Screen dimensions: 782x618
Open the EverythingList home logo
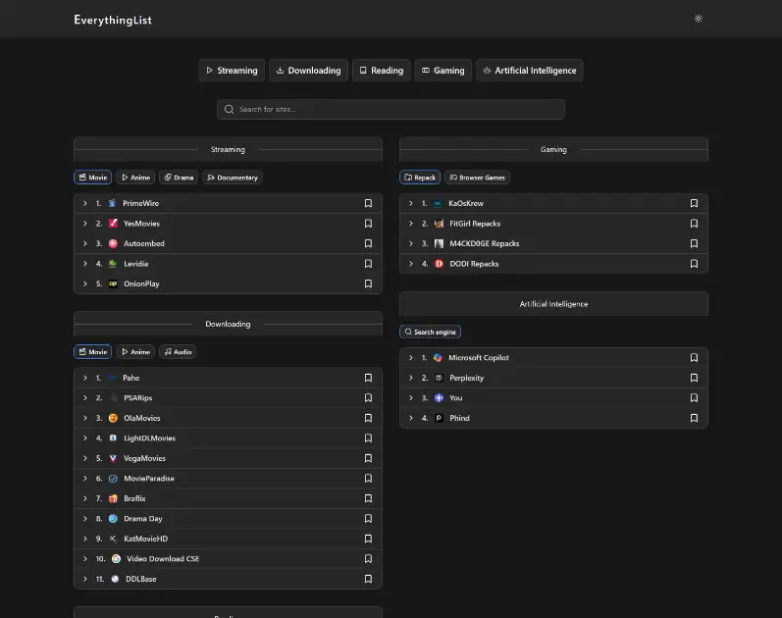[x=113, y=20]
